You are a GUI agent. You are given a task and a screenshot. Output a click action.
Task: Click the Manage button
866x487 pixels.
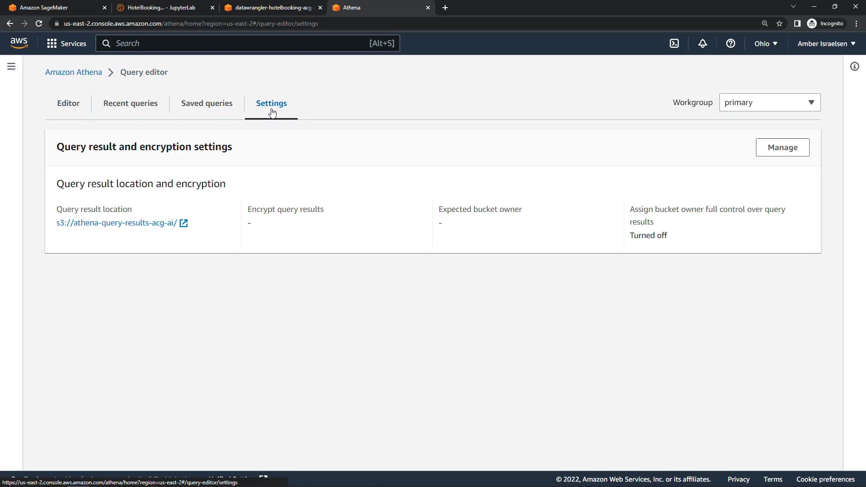coord(782,147)
